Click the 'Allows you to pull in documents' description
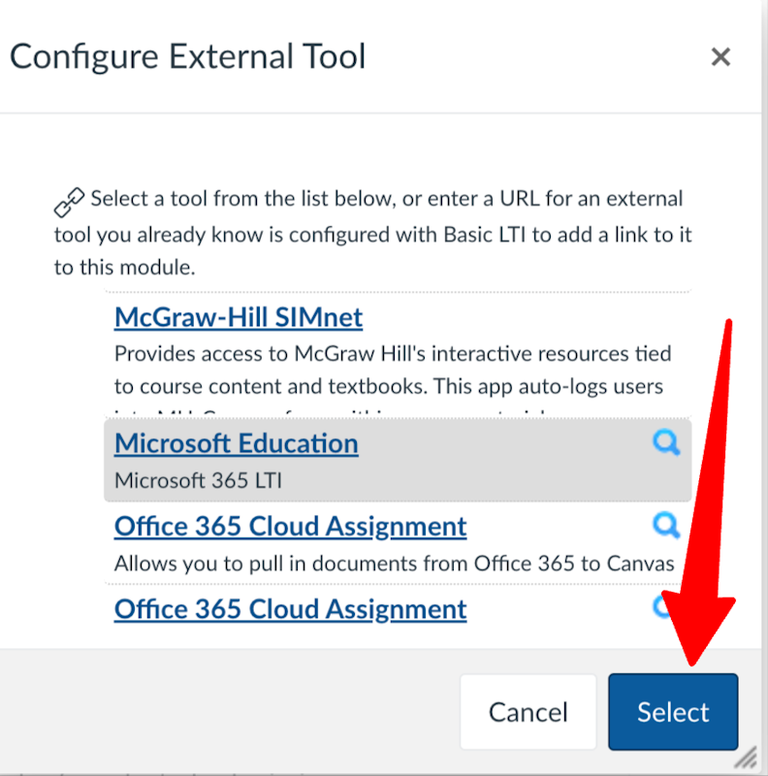Screen dimensions: 768x776 [x=394, y=564]
